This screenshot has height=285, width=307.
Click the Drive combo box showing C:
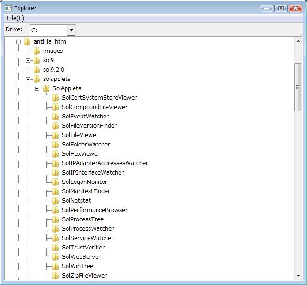[52, 30]
